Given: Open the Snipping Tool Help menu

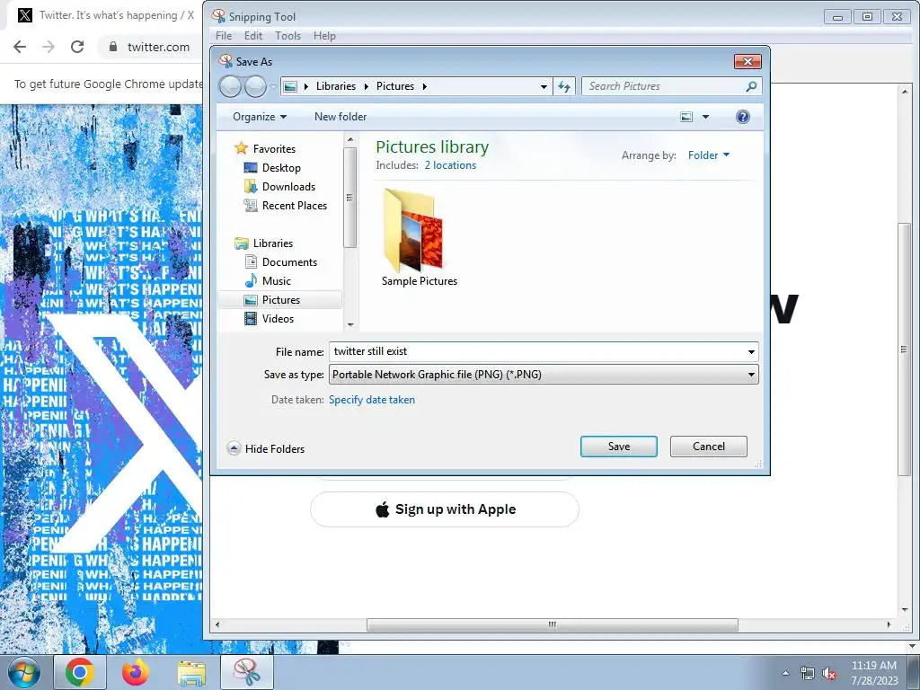Looking at the screenshot, I should (x=324, y=36).
